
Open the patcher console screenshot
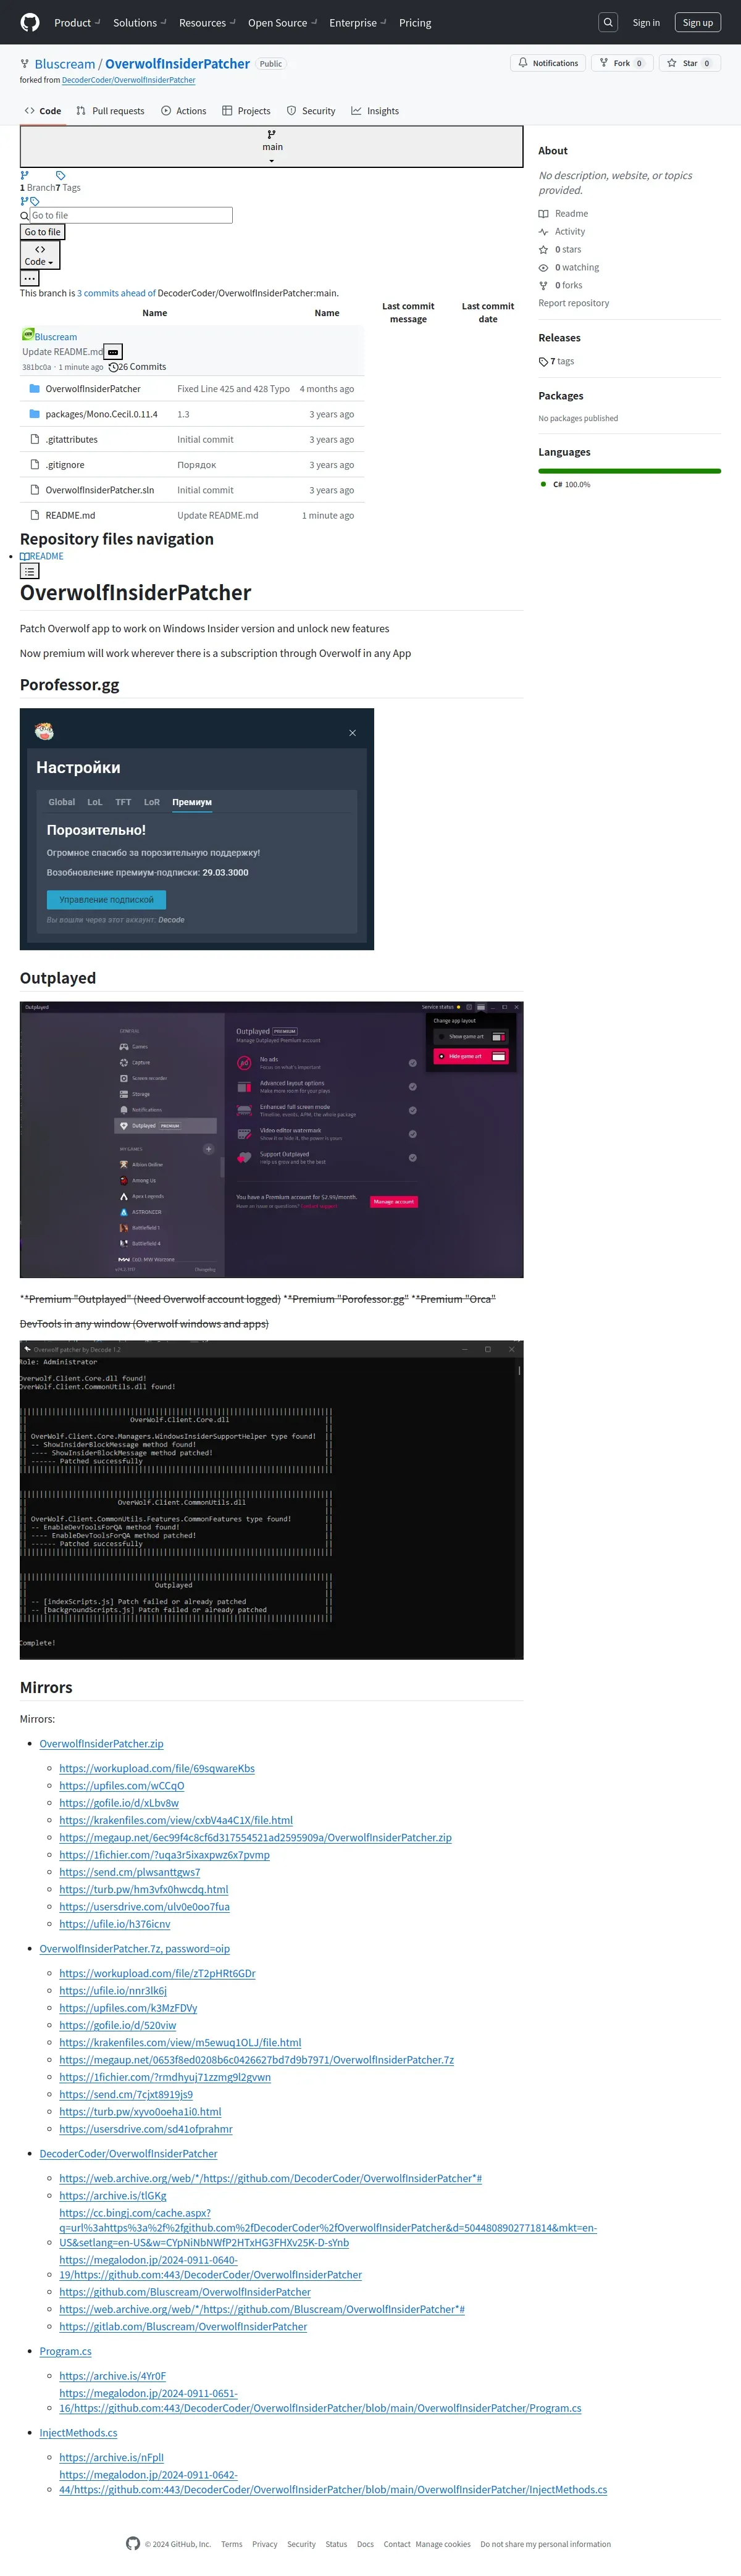(272, 1500)
